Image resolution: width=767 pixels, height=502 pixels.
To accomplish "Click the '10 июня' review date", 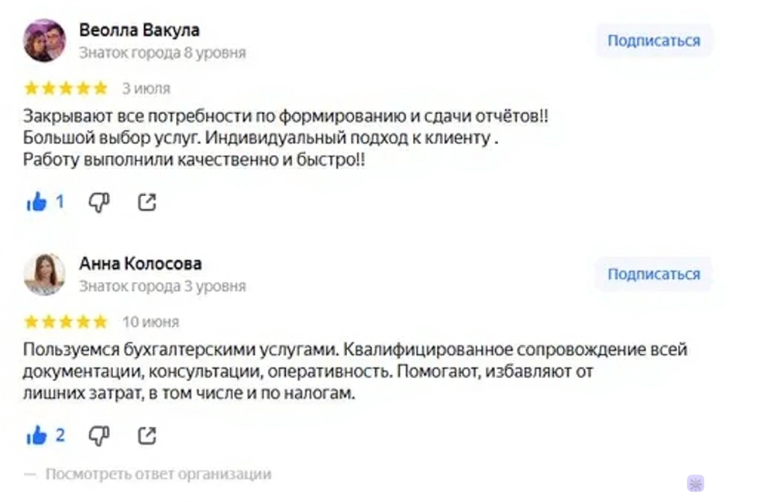I will [150, 322].
